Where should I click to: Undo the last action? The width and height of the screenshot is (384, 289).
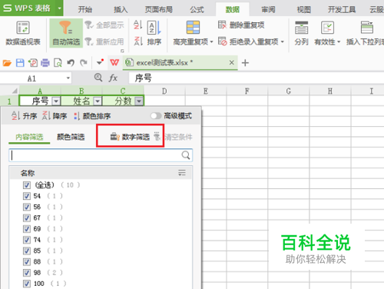coord(71,63)
